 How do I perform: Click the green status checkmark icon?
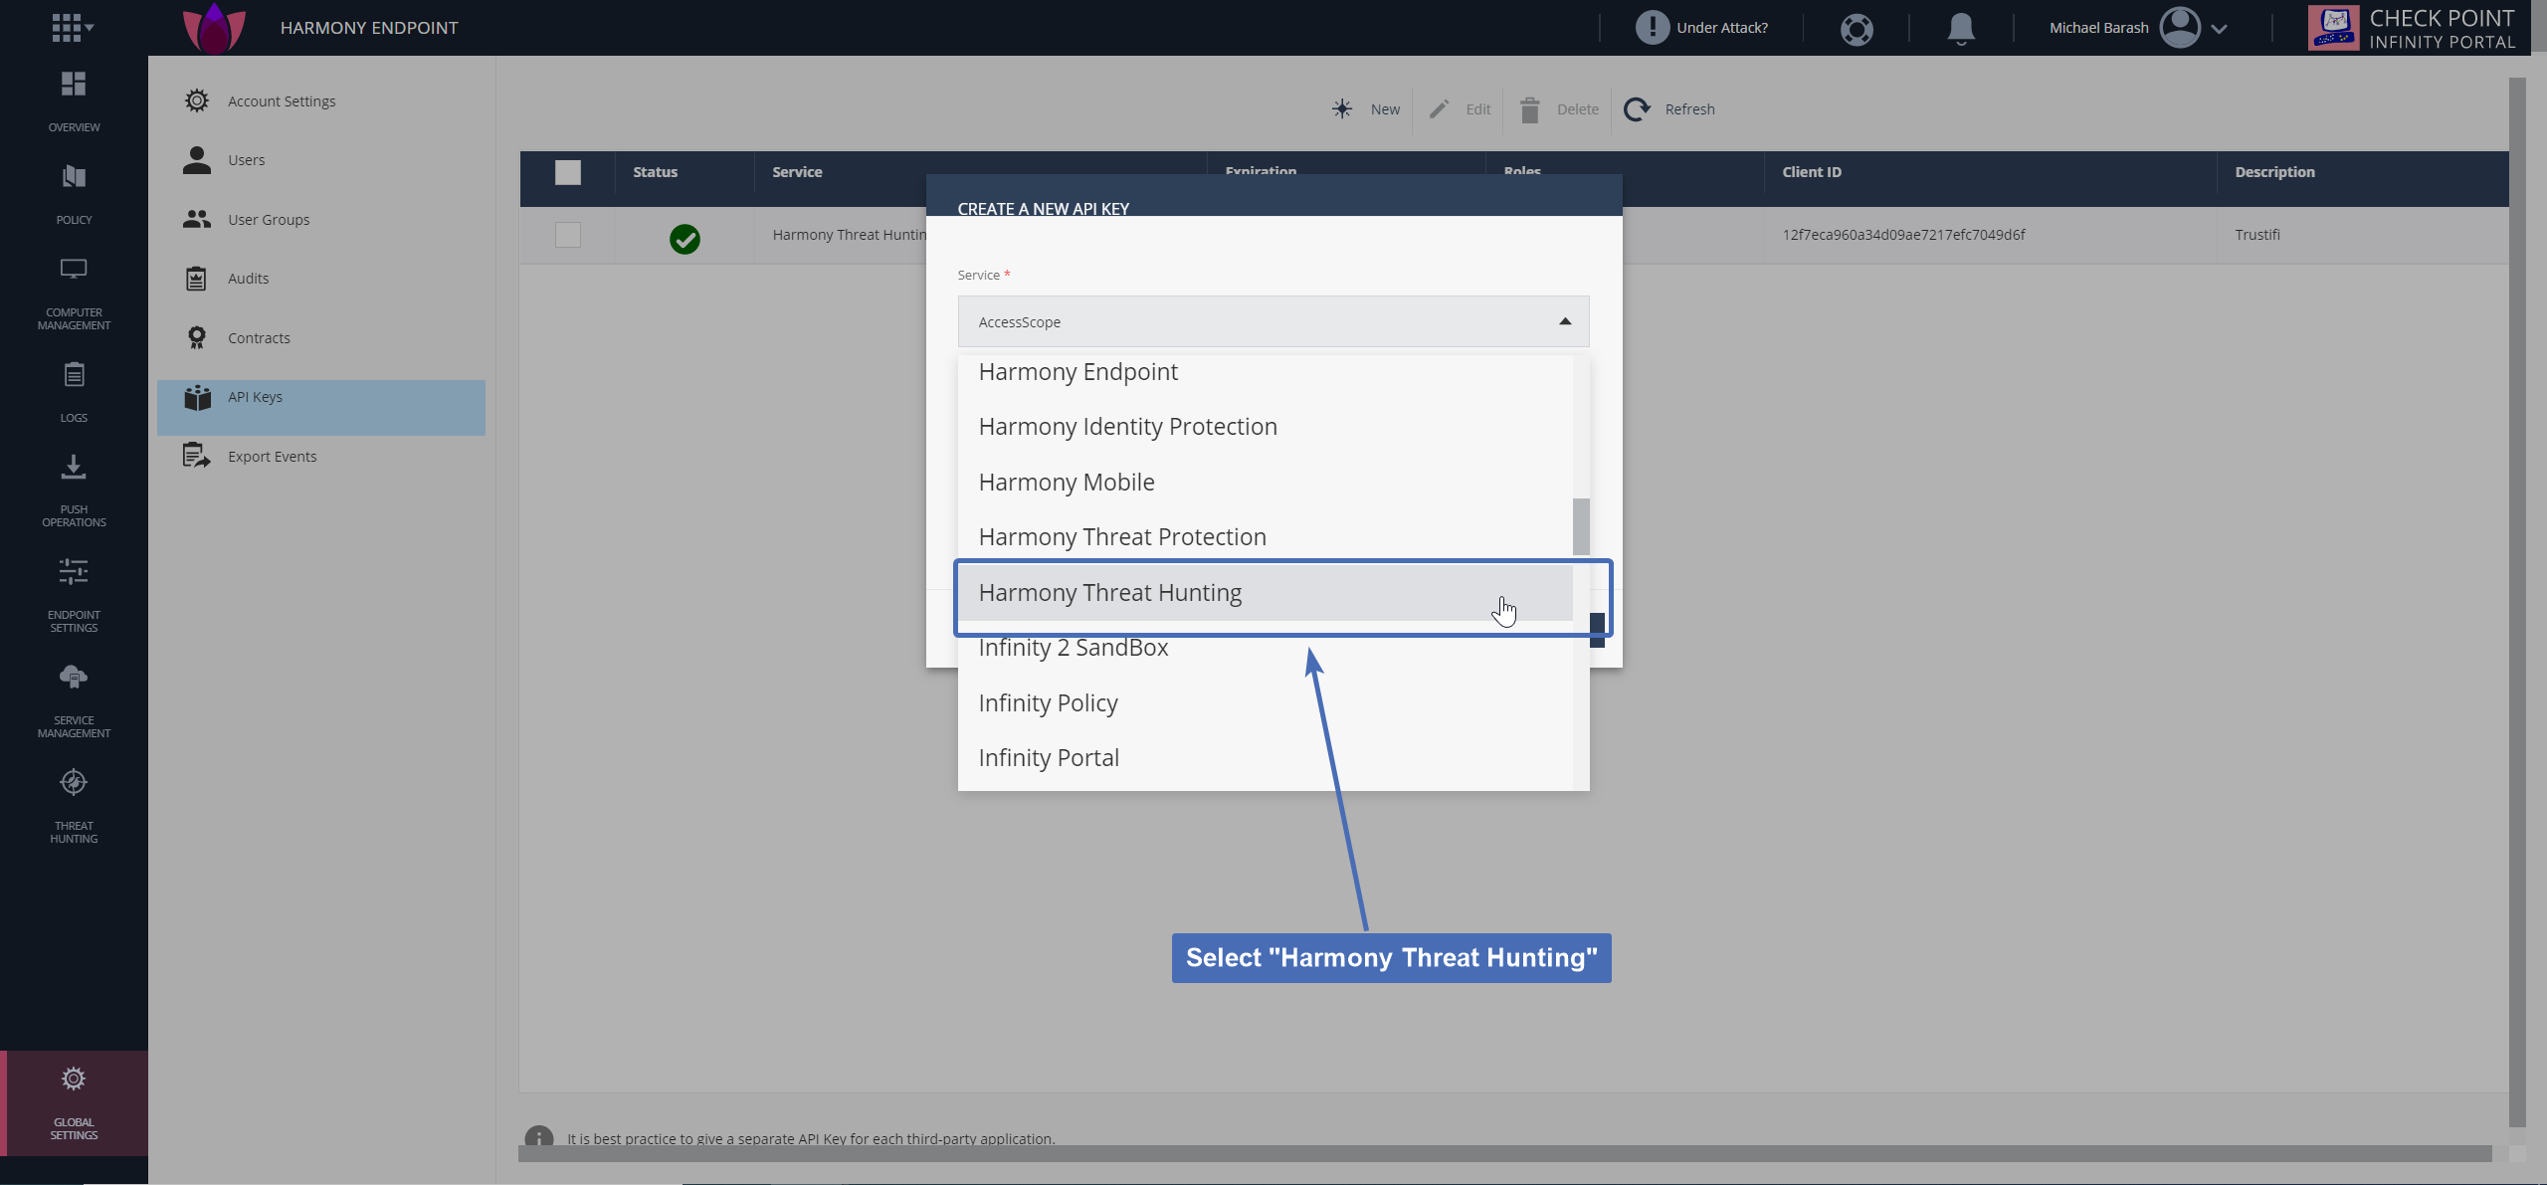click(685, 239)
